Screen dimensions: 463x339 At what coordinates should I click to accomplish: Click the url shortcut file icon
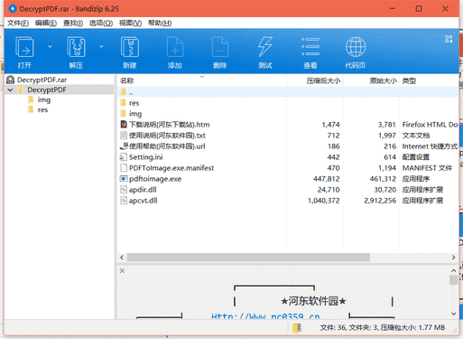pyautogui.click(x=124, y=146)
